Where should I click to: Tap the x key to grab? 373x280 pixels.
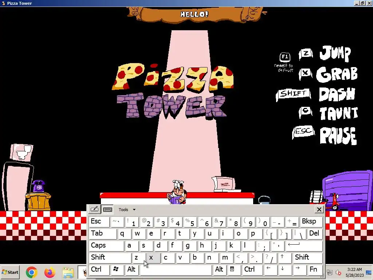154,258
